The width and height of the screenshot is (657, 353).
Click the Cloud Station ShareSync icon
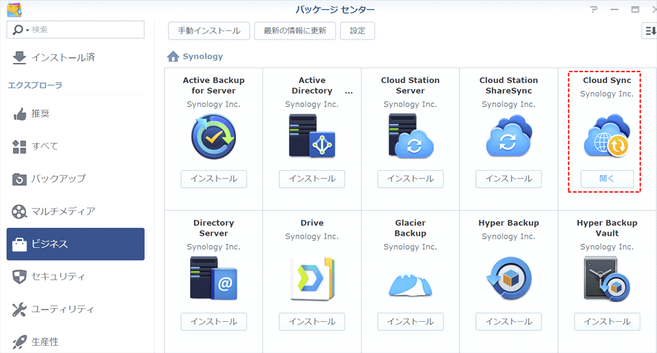508,136
